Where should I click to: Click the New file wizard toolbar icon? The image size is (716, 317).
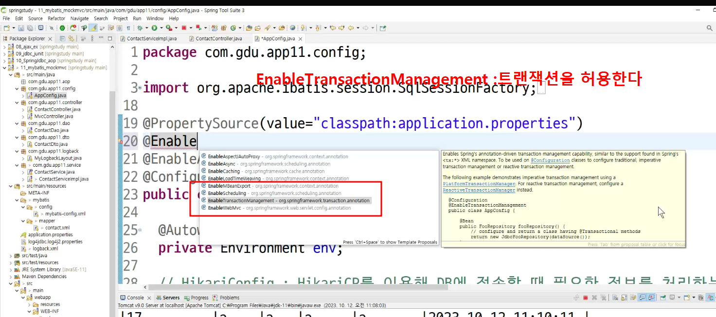tap(6, 28)
